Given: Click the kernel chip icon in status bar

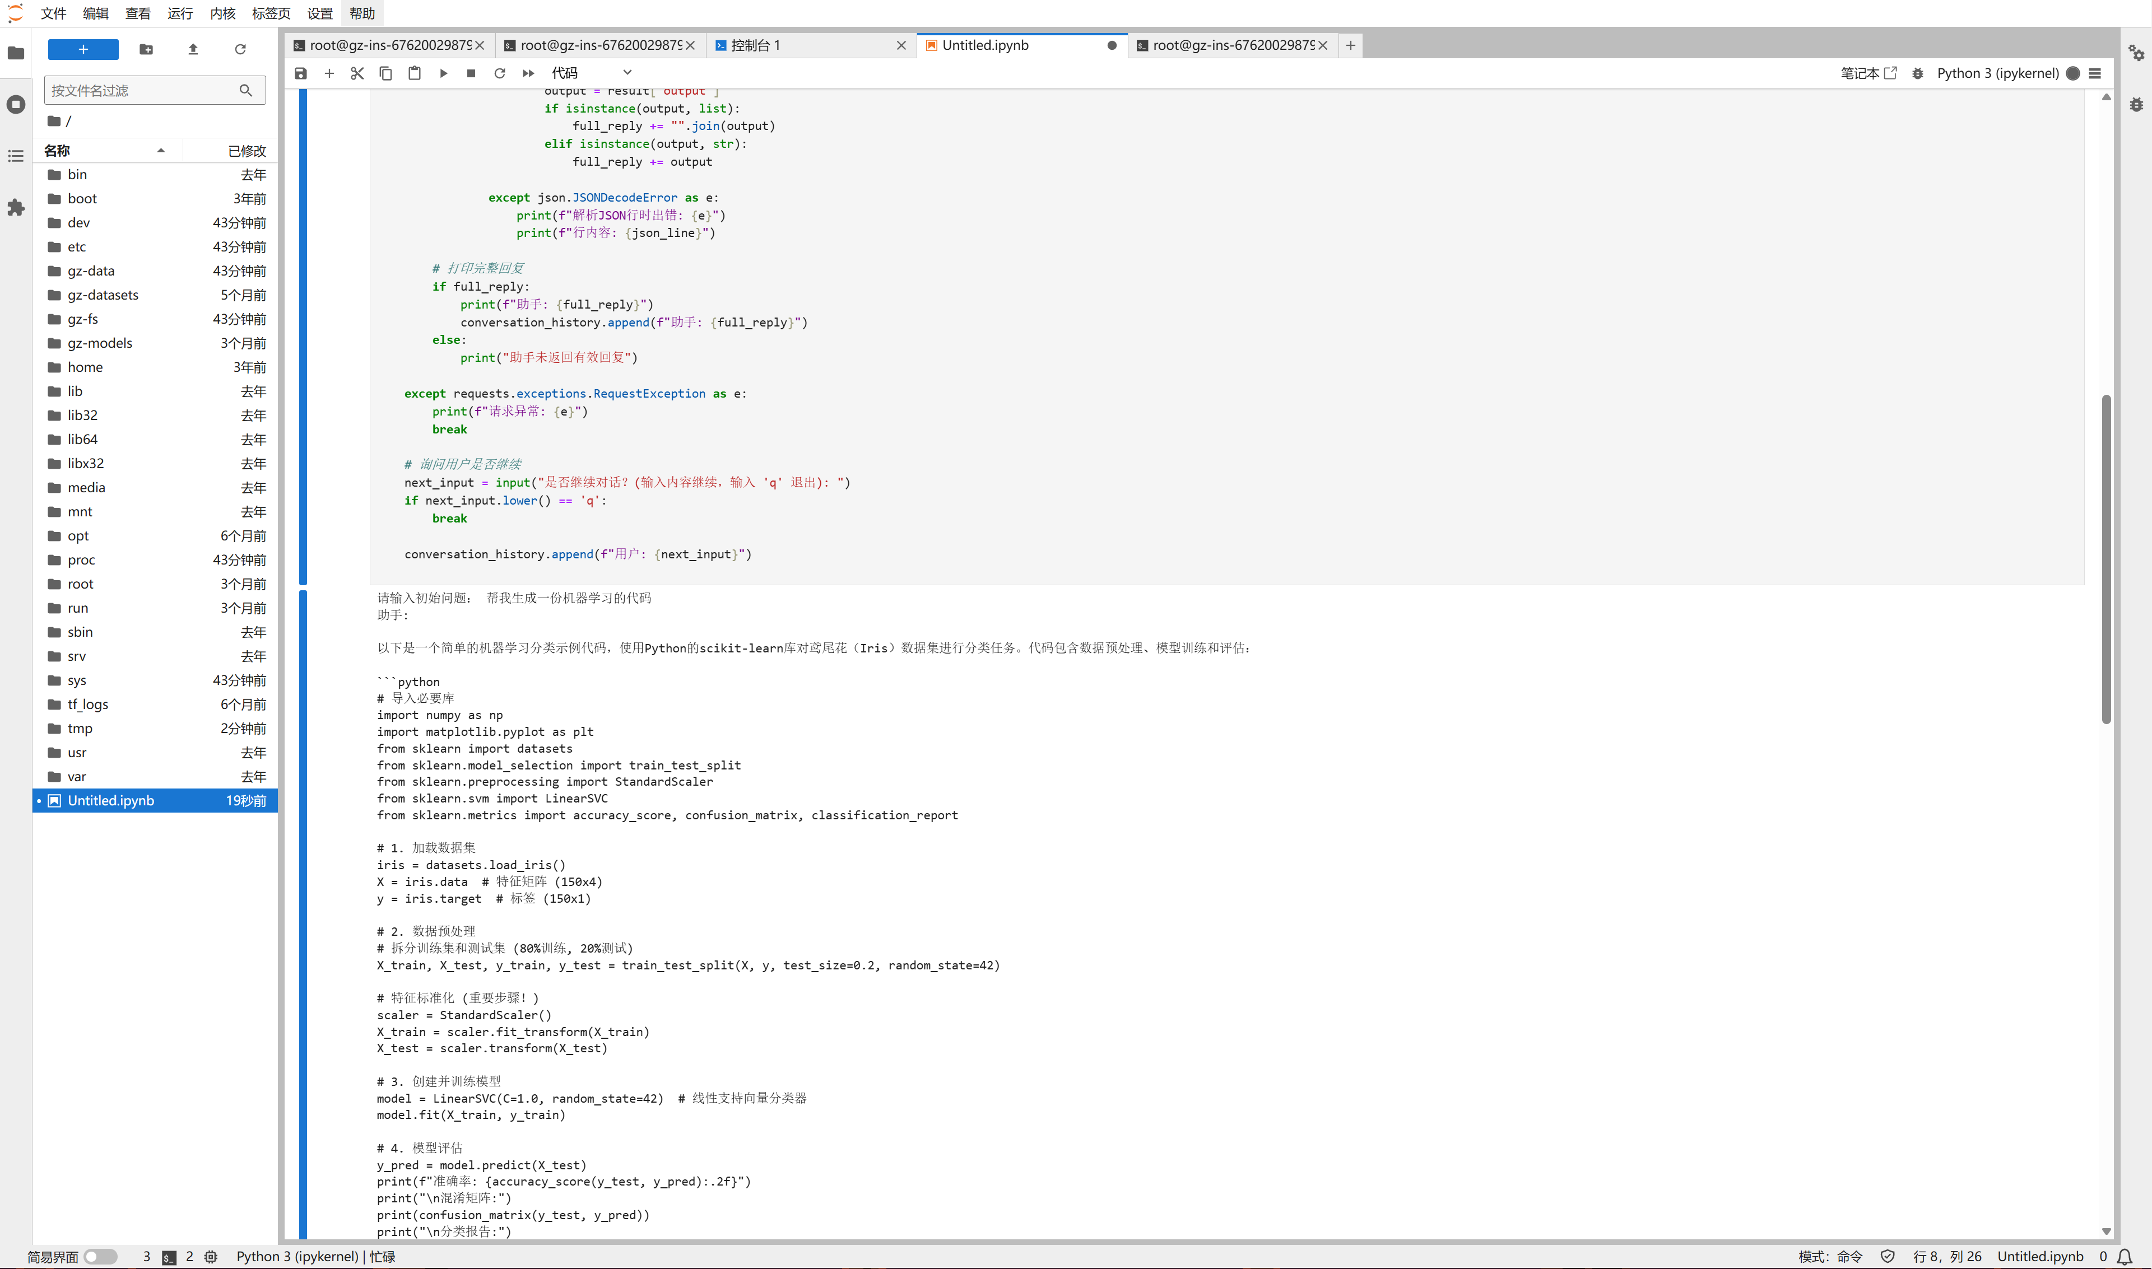Looking at the screenshot, I should (x=211, y=1256).
